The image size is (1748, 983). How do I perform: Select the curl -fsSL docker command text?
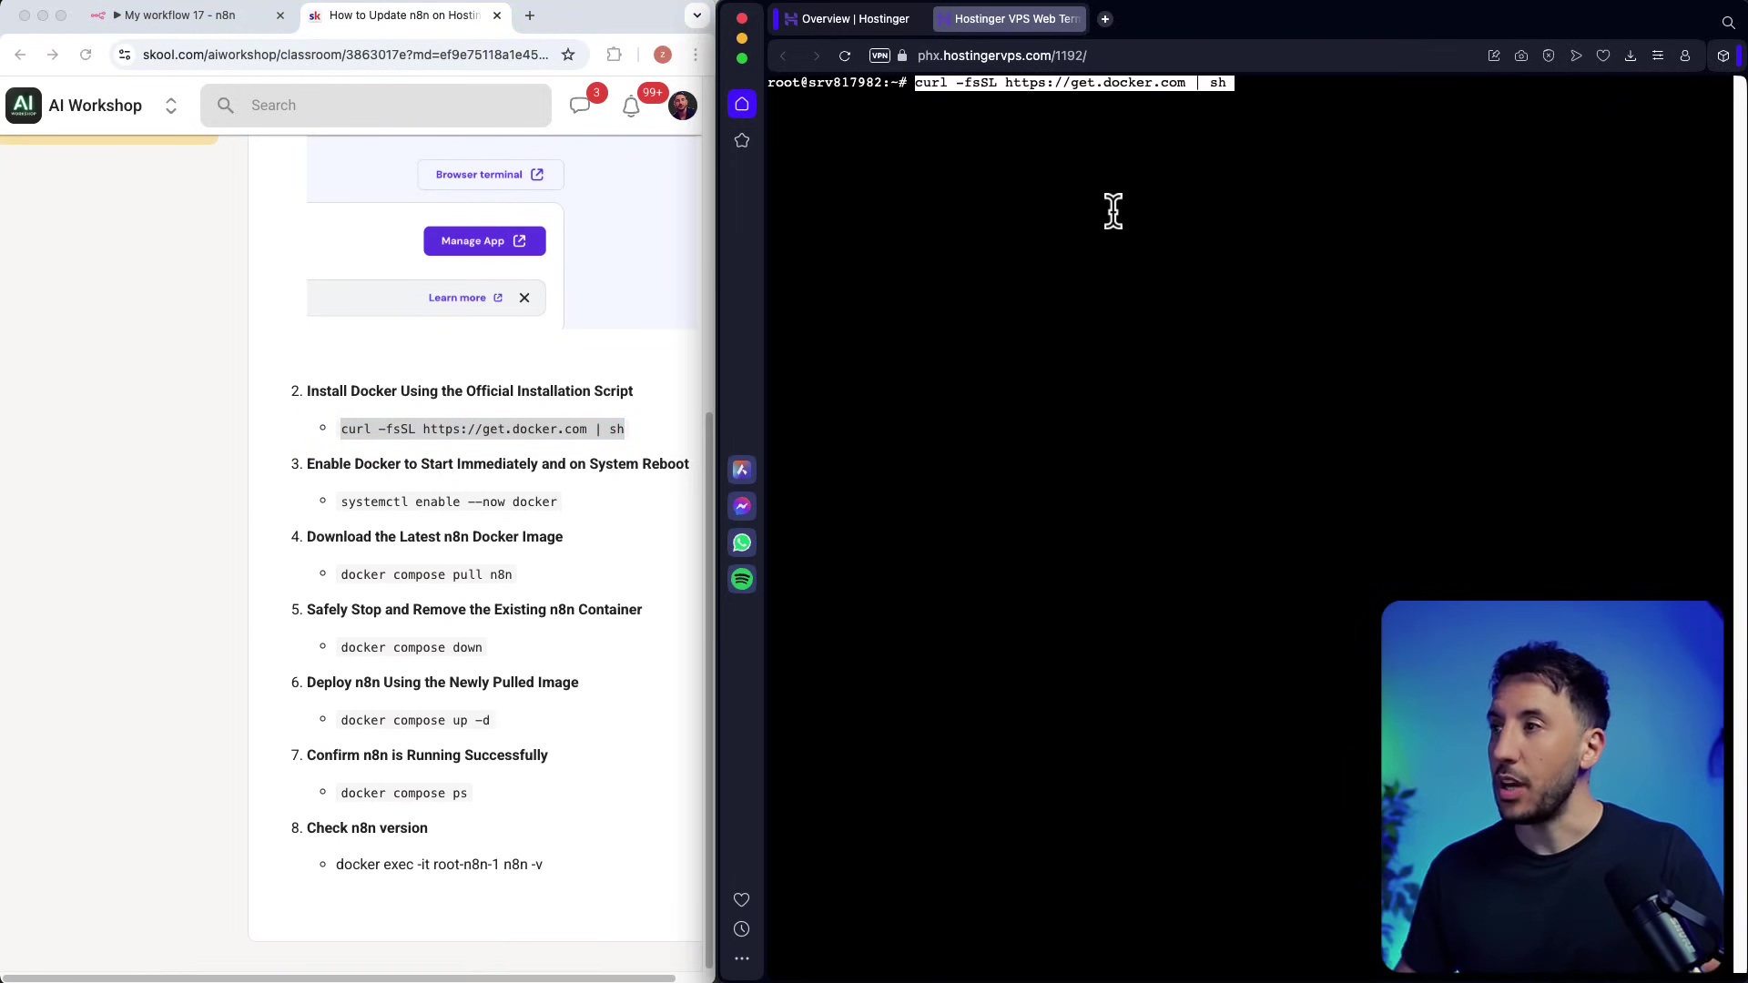click(483, 429)
